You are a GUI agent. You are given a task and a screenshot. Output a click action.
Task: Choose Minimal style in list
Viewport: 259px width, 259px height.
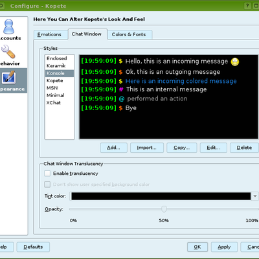(x=60, y=95)
